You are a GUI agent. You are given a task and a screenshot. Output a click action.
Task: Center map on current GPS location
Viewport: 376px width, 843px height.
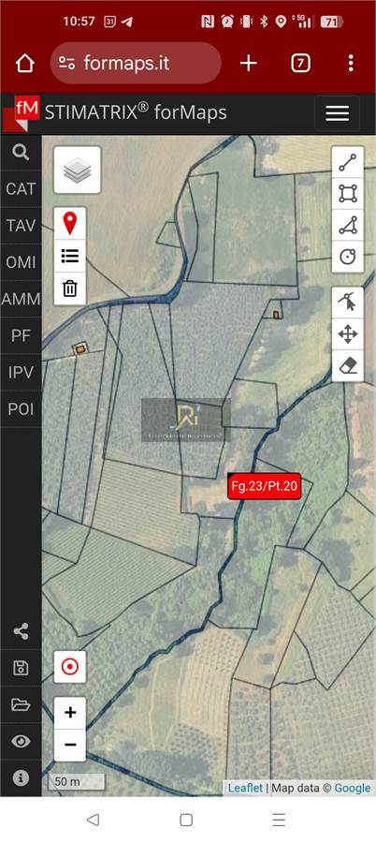tap(70, 667)
